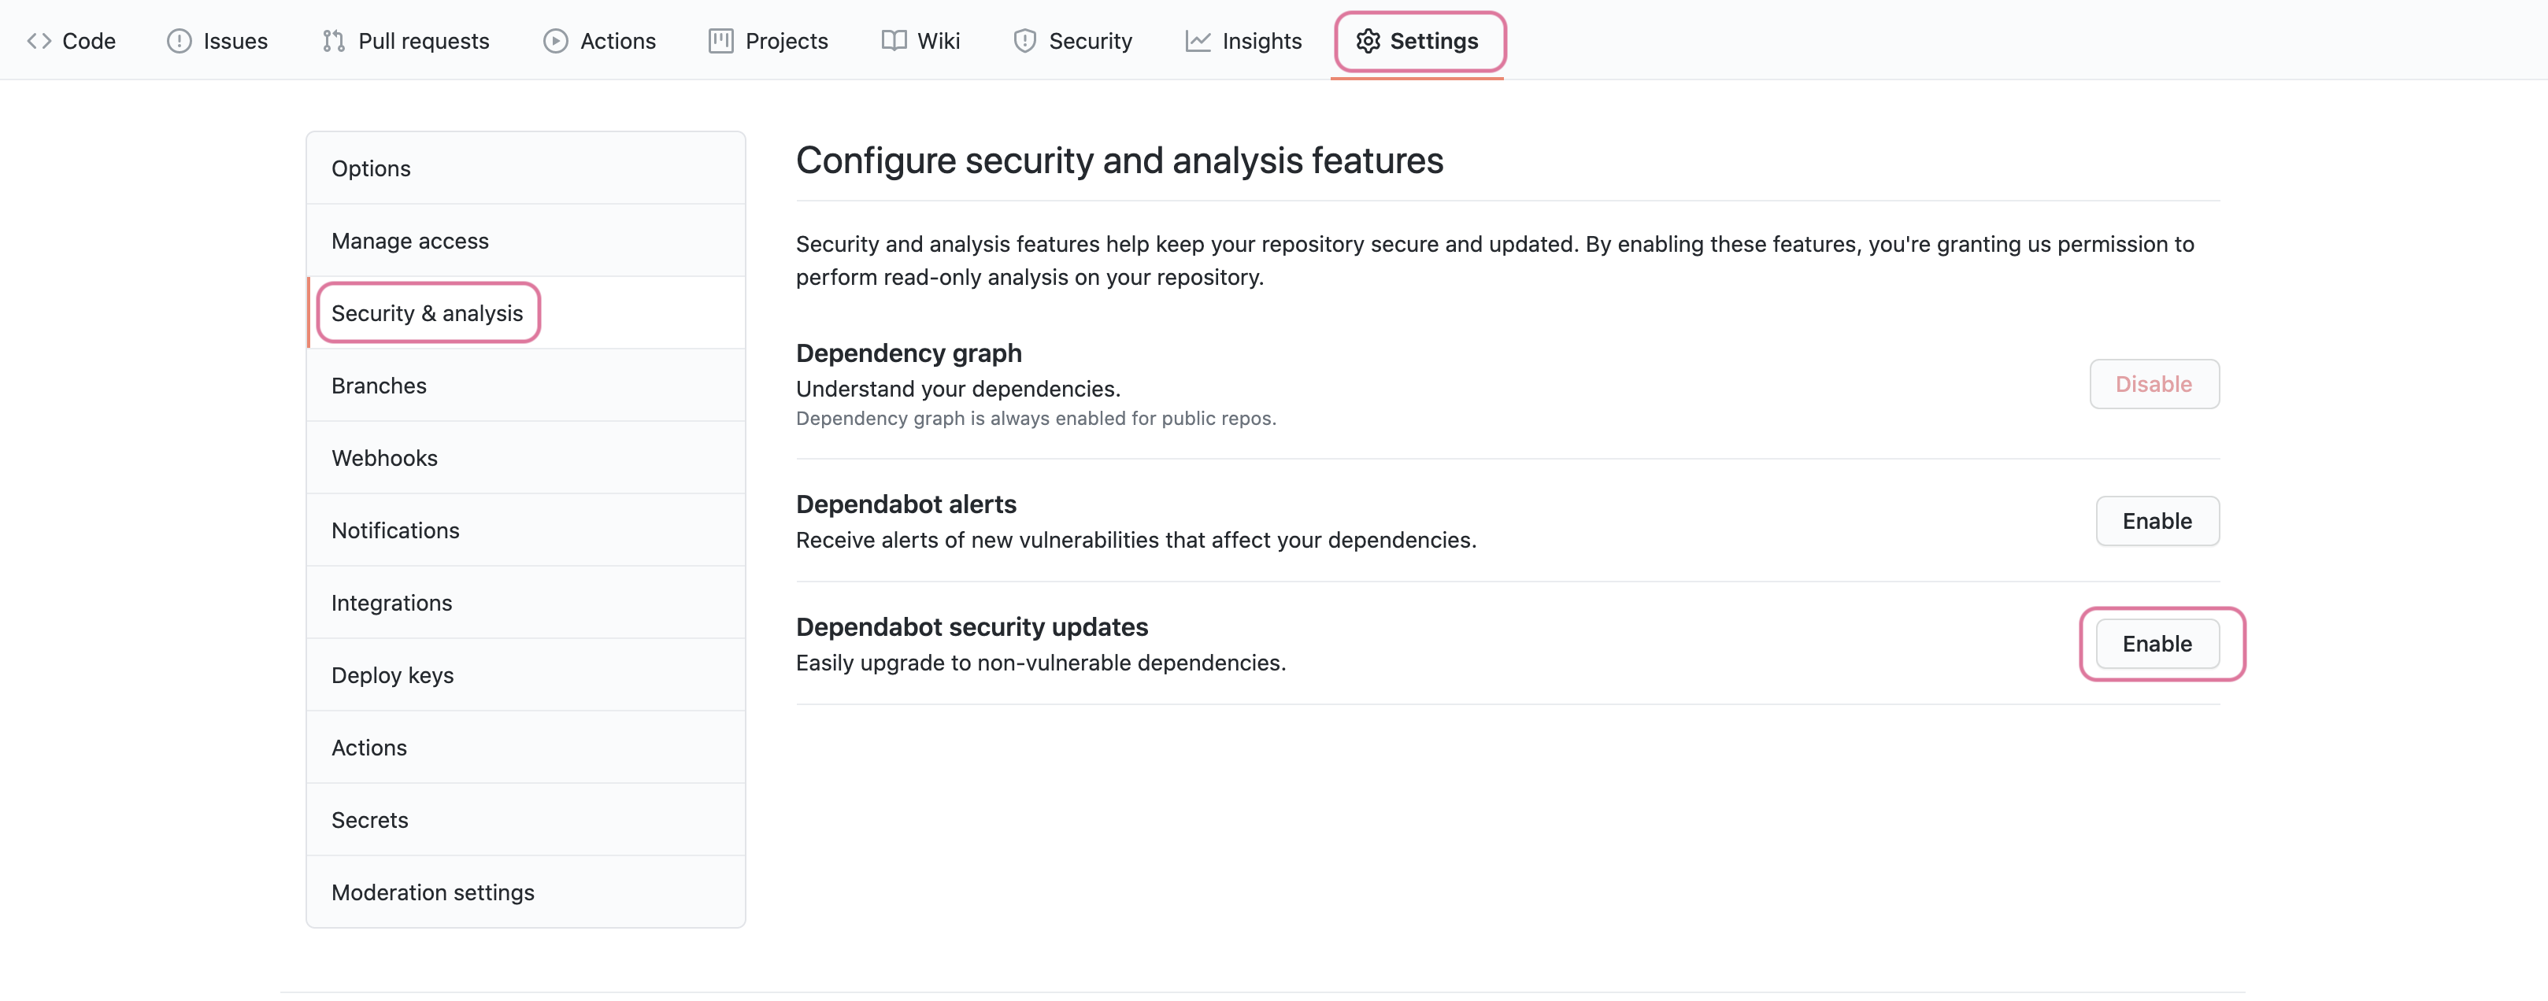This screenshot has width=2548, height=1001.
Task: Enable Dependabot security updates
Action: click(2158, 643)
